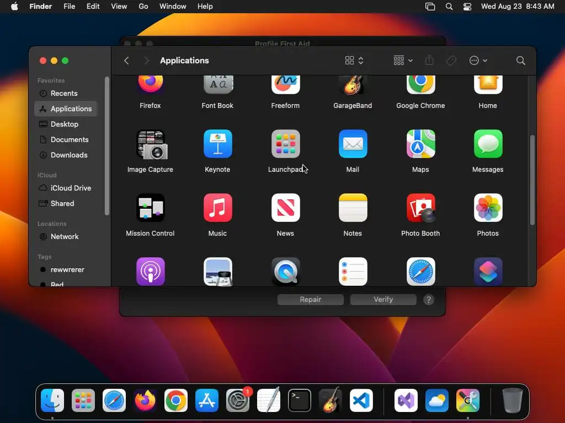Viewport: 565px width, 423px height.
Task: Open the Apple menu
Action: click(x=14, y=7)
